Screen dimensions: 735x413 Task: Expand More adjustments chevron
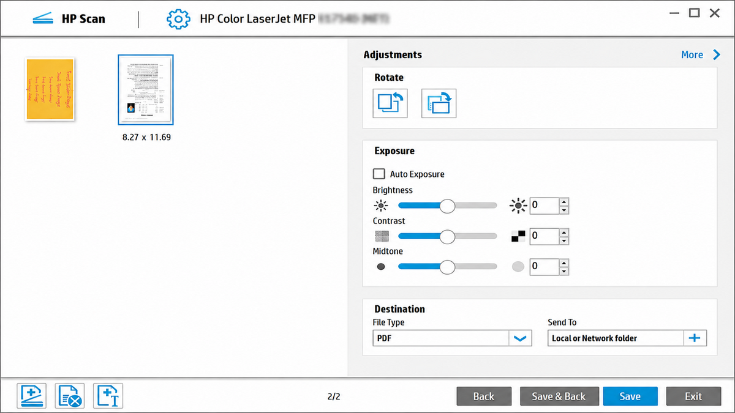(x=717, y=54)
